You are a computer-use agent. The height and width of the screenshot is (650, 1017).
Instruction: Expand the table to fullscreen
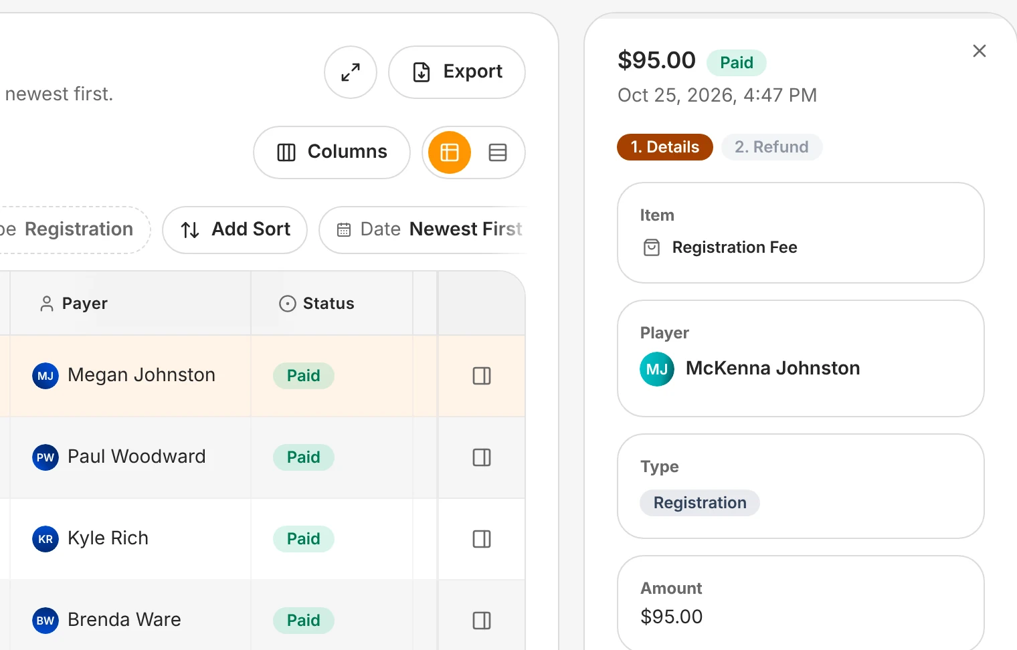[351, 72]
